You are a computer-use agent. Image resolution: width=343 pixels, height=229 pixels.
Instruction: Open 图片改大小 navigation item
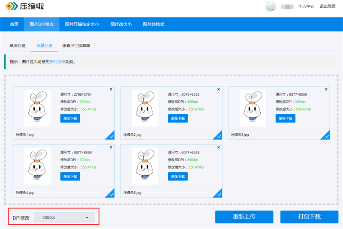tap(121, 24)
